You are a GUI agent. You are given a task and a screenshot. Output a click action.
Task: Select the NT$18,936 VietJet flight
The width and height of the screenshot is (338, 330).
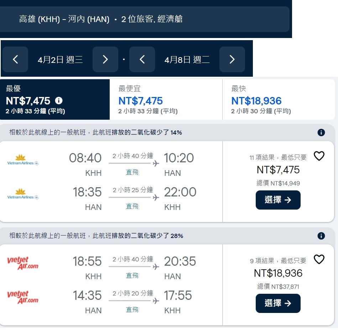click(x=278, y=303)
